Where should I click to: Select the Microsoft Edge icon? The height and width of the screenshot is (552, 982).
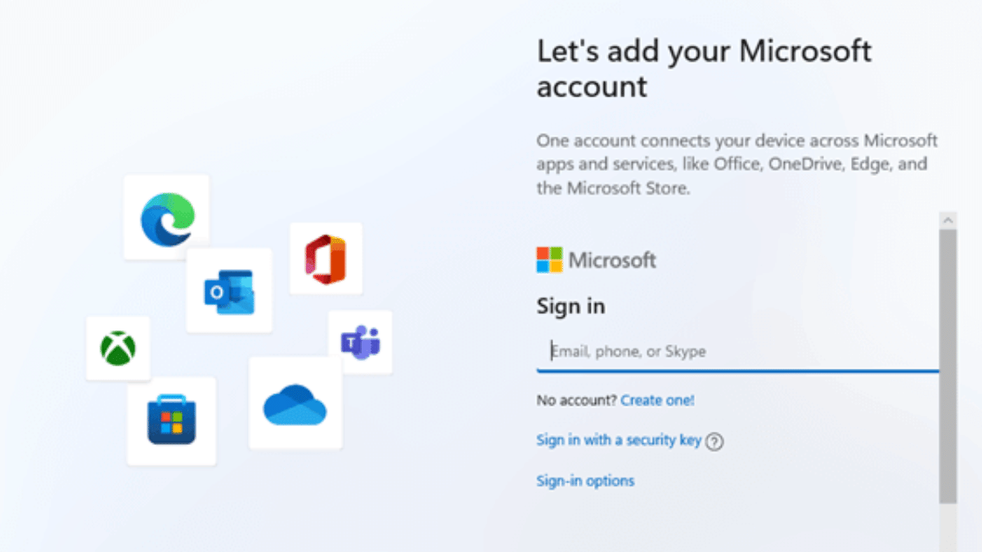pos(166,216)
